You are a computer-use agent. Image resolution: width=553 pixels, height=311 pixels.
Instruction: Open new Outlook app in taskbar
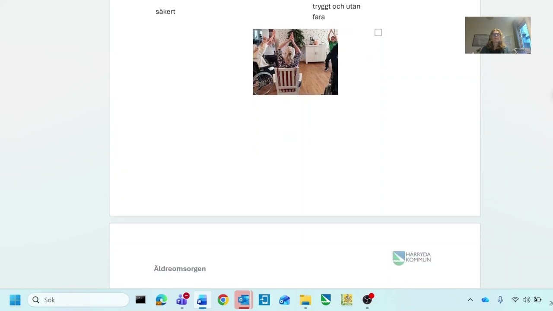pyautogui.click(x=284, y=300)
